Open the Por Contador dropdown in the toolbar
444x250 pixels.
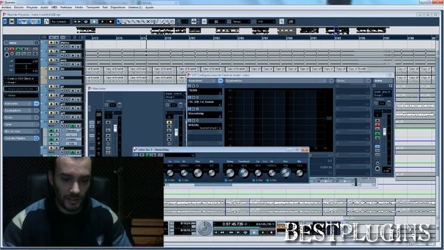tap(60, 22)
